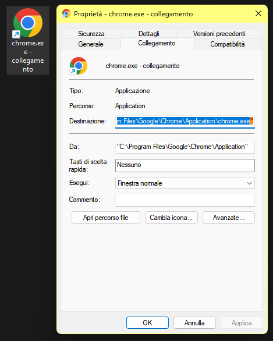The width and height of the screenshot is (273, 341).
Task: Click inside the Destinazione field
Action: click(185, 122)
